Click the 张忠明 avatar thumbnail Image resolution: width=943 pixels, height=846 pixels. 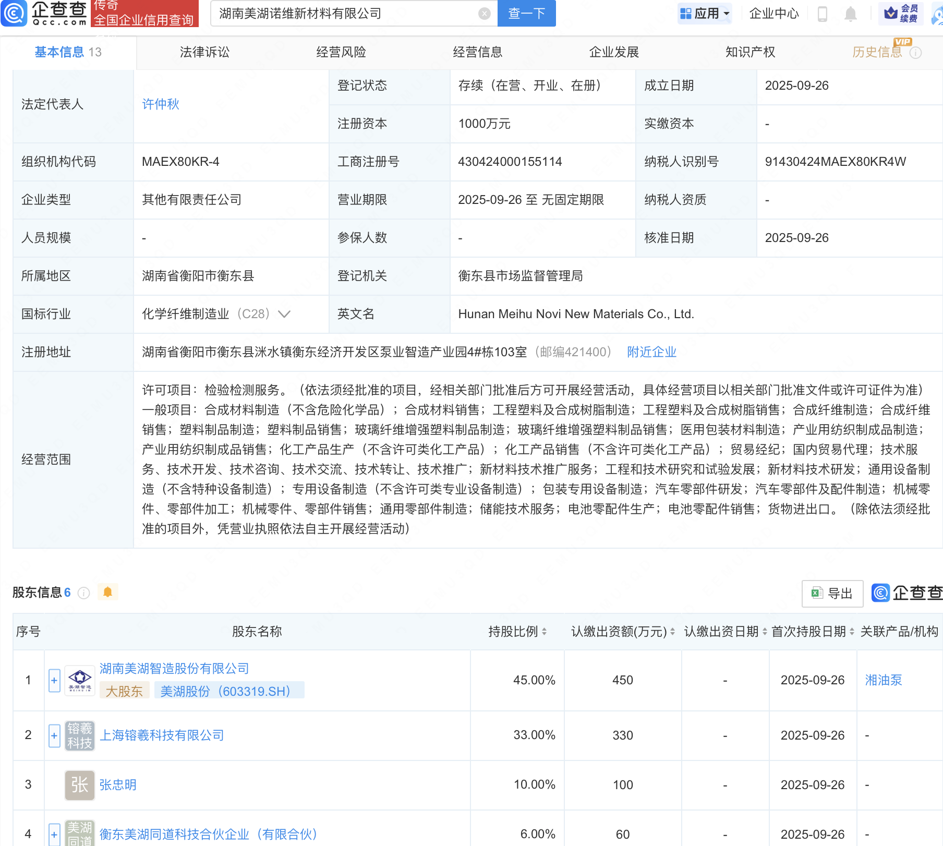(79, 785)
